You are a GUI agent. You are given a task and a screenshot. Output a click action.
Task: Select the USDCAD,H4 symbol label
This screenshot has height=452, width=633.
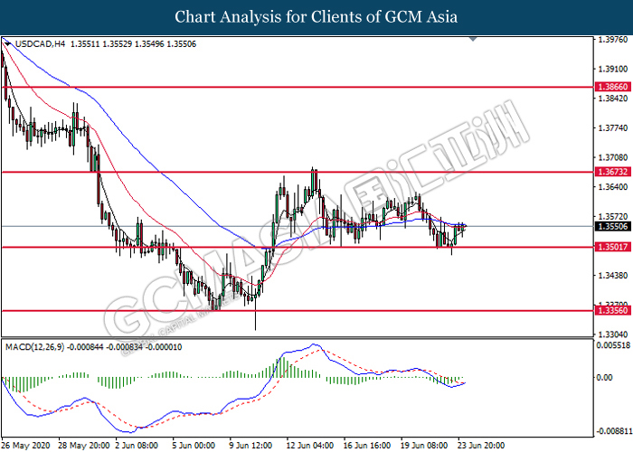tap(38, 43)
